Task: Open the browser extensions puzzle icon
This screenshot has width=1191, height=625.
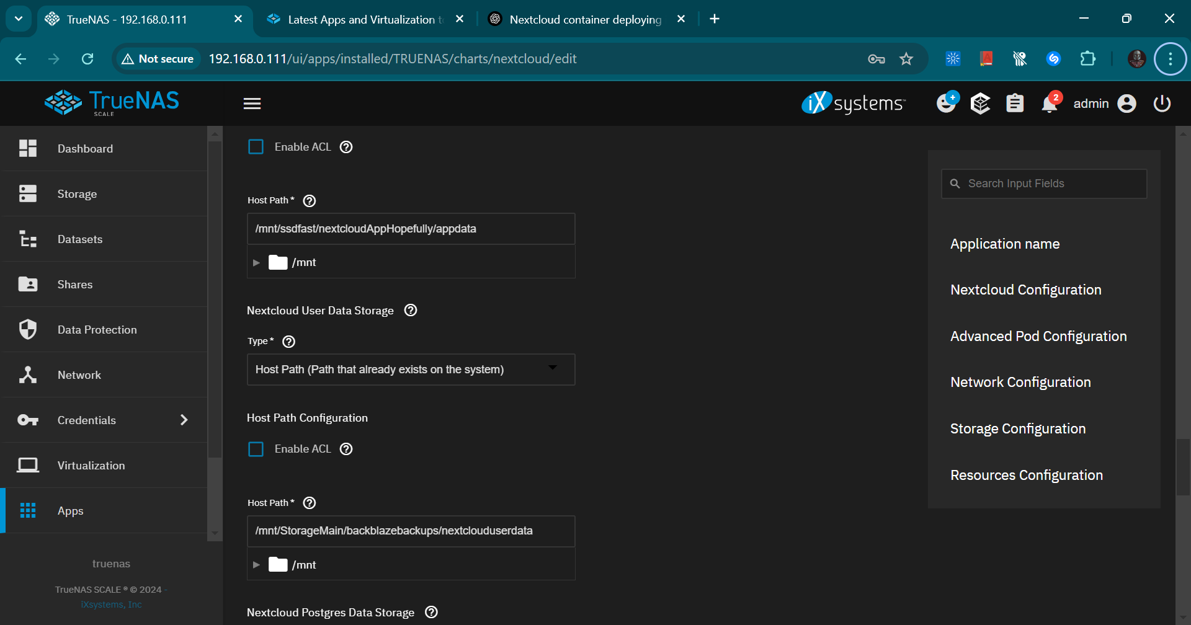Action: [1087, 59]
